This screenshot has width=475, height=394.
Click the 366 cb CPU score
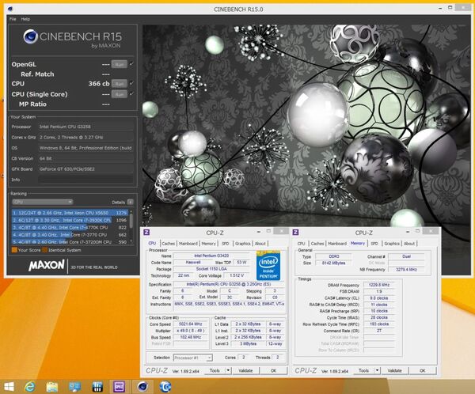[99, 84]
